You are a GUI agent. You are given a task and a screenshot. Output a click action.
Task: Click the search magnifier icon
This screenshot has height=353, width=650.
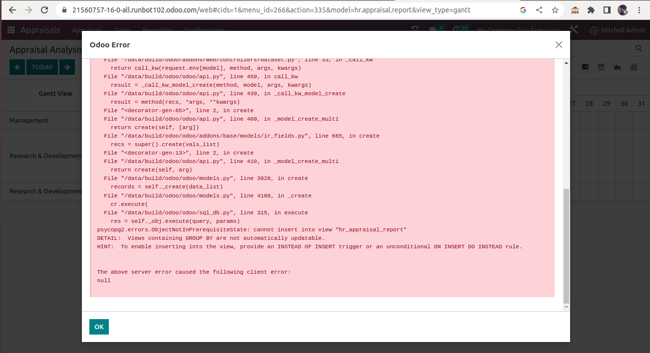pyautogui.click(x=639, y=48)
